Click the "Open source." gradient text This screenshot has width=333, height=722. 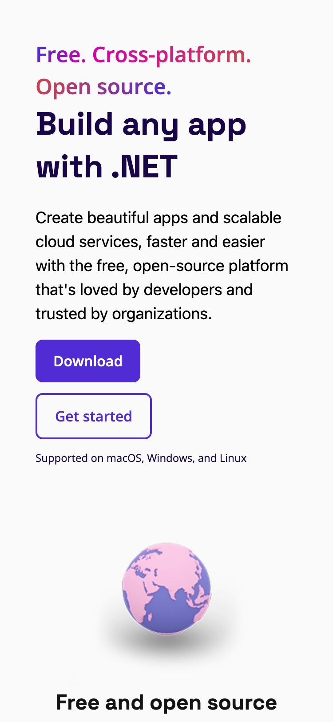[x=103, y=87]
